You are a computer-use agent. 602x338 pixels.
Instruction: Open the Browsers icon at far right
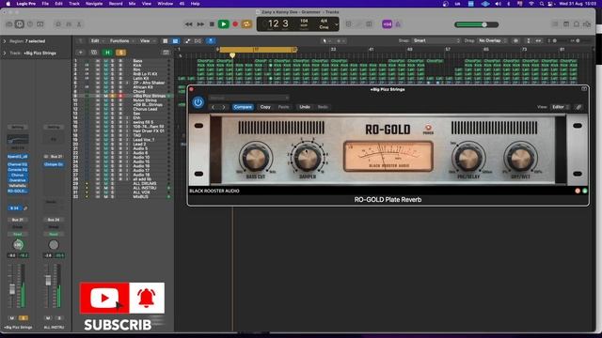point(587,24)
